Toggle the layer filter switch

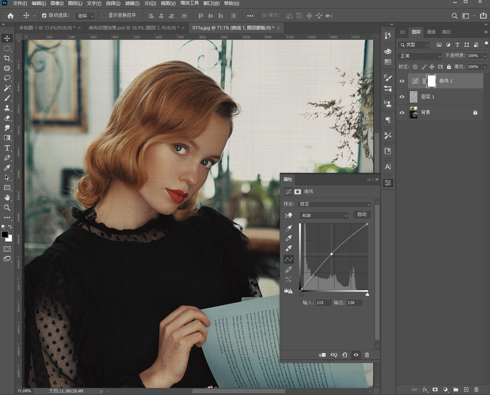(x=486, y=45)
